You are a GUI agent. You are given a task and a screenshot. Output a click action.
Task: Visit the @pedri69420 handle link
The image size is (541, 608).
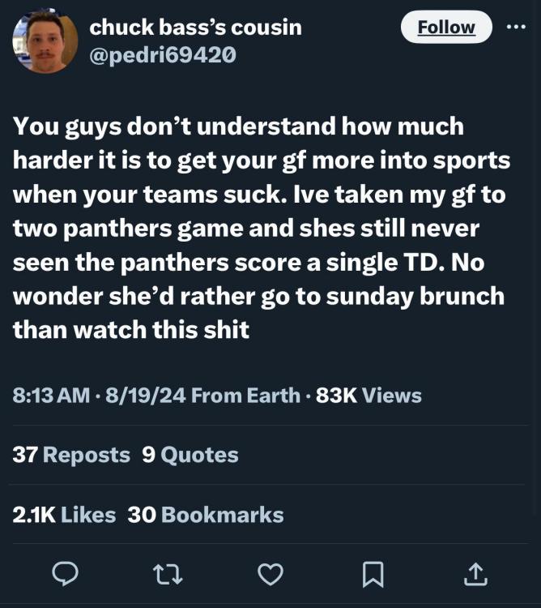pos(163,55)
